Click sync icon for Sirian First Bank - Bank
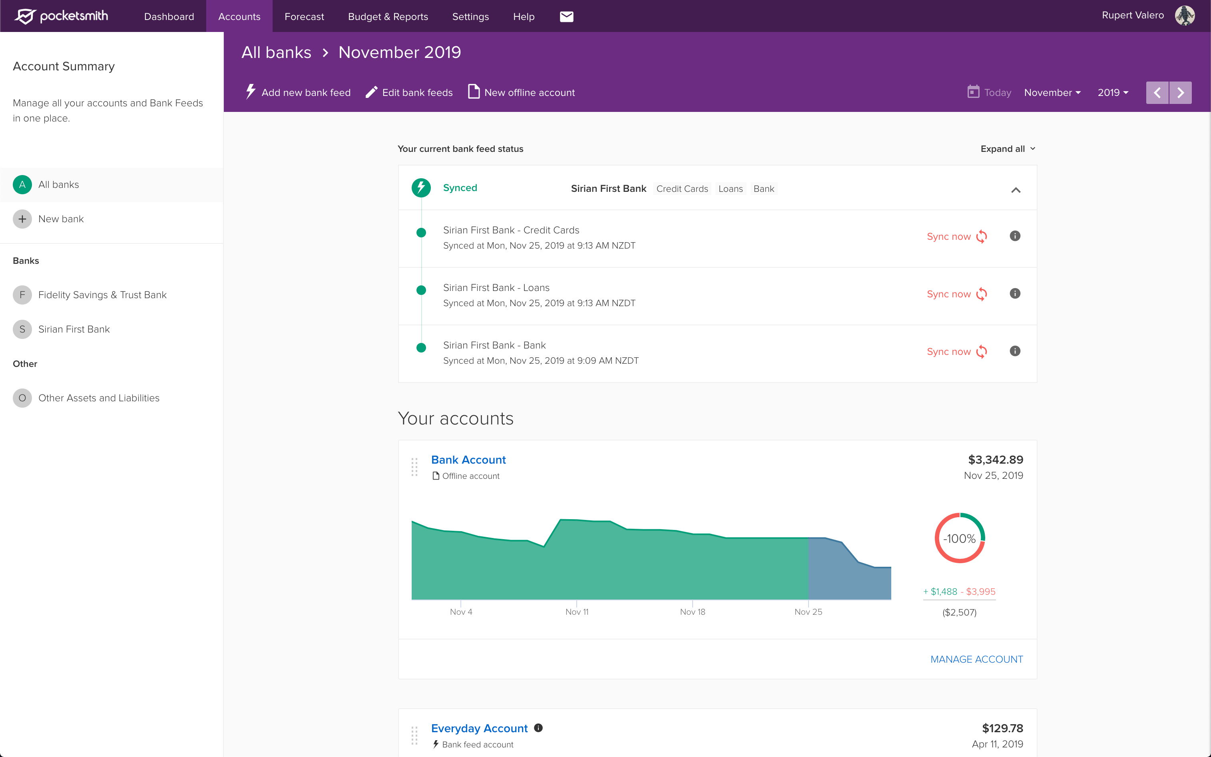 [x=982, y=351]
